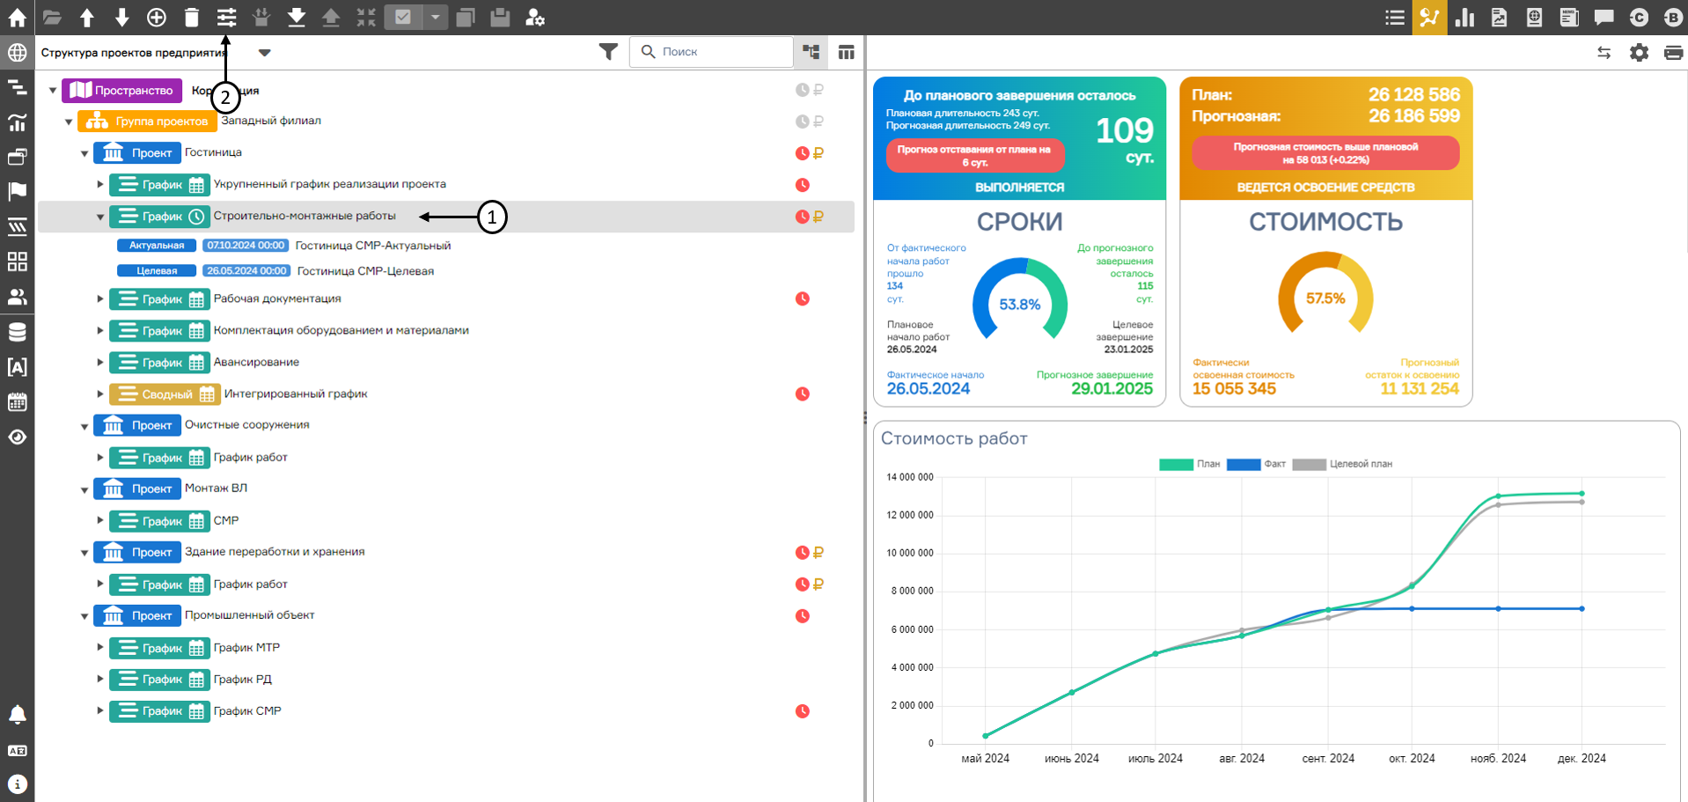Open user settings person-gear icon
This screenshot has height=802, width=1688.
tap(535, 17)
